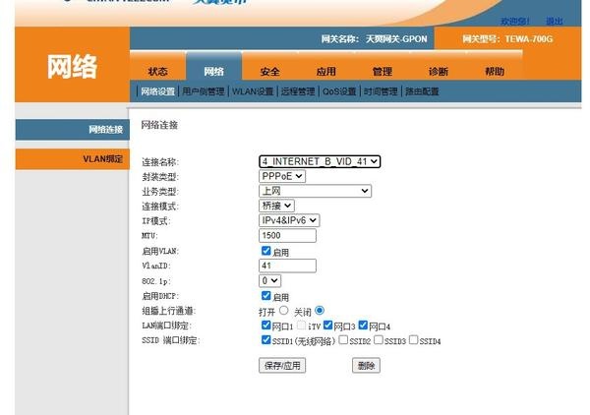Click the 欢迎您! text

pyautogui.click(x=515, y=21)
